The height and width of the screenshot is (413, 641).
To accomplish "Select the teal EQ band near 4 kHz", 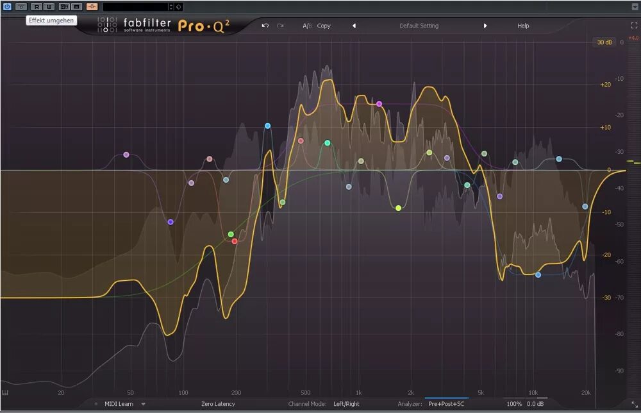I will pyautogui.click(x=467, y=185).
